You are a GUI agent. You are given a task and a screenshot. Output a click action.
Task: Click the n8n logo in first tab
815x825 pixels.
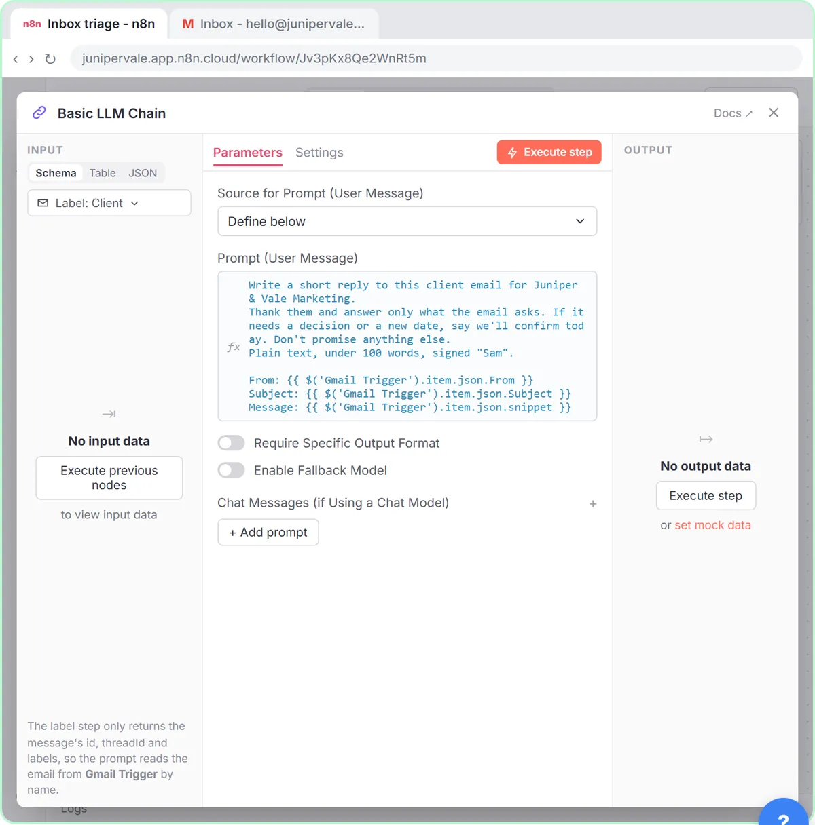click(x=32, y=24)
